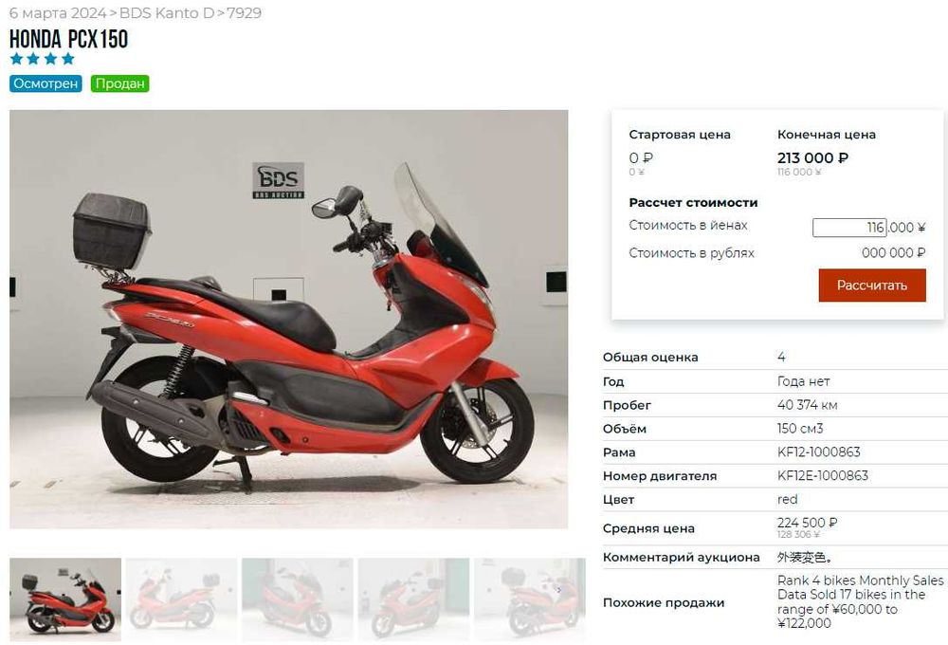Click the star rating icons
This screenshot has width=948, height=645.
pos(43,59)
